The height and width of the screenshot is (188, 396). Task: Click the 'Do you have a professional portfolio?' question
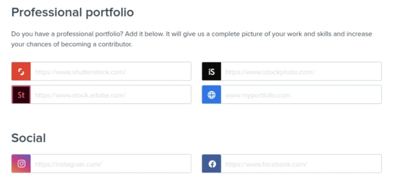click(x=67, y=34)
